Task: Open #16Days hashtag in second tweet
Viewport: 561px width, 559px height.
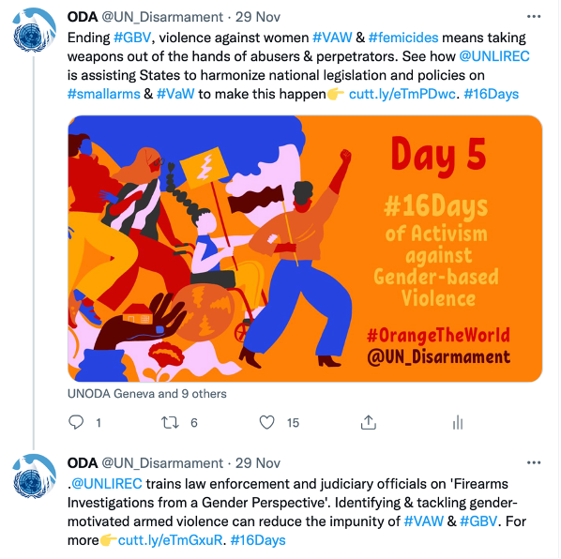Action: pos(258,540)
